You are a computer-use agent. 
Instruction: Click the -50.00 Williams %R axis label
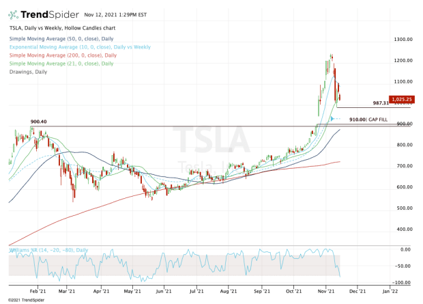click(x=403, y=266)
